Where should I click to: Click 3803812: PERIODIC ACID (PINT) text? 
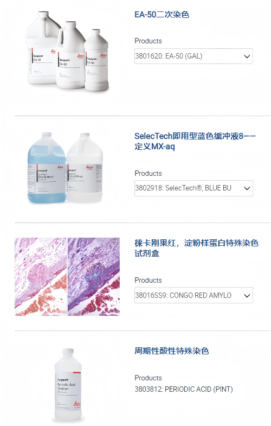[184, 389]
